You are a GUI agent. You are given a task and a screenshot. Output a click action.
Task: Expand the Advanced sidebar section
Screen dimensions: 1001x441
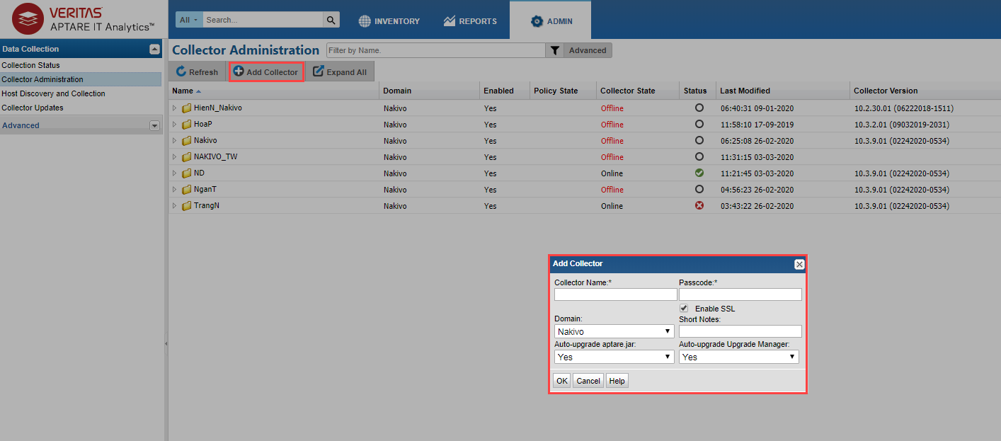[x=154, y=125]
